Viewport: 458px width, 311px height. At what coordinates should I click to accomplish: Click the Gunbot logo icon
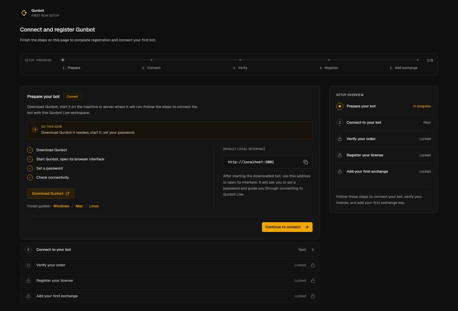click(24, 13)
